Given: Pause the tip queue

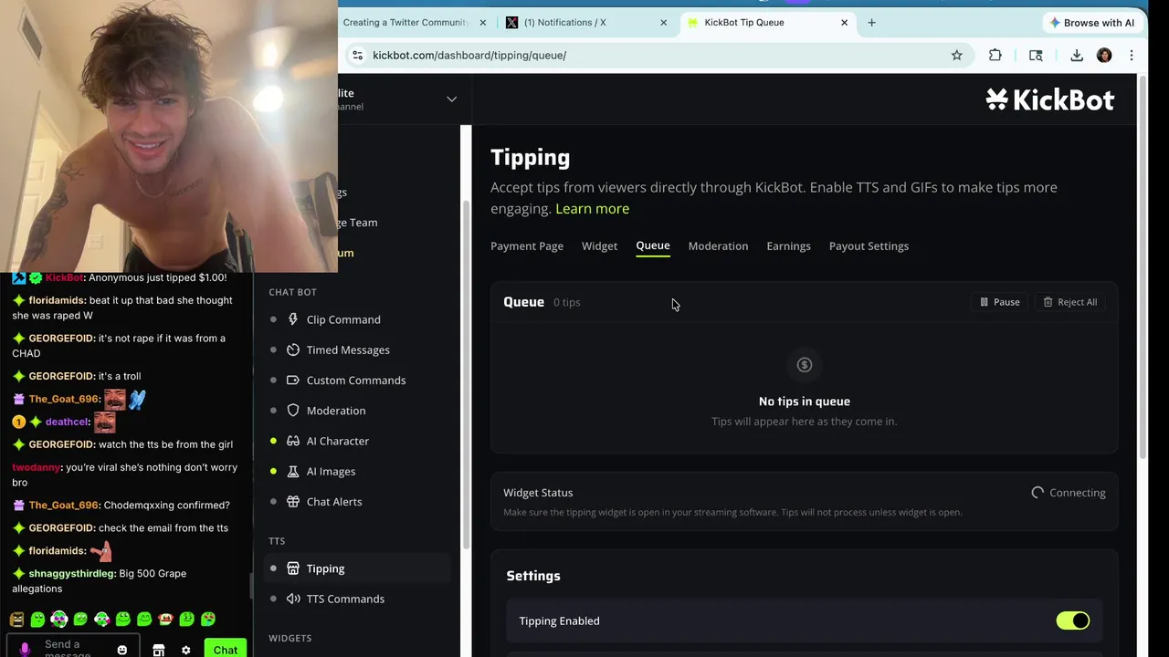Looking at the screenshot, I should (x=999, y=302).
